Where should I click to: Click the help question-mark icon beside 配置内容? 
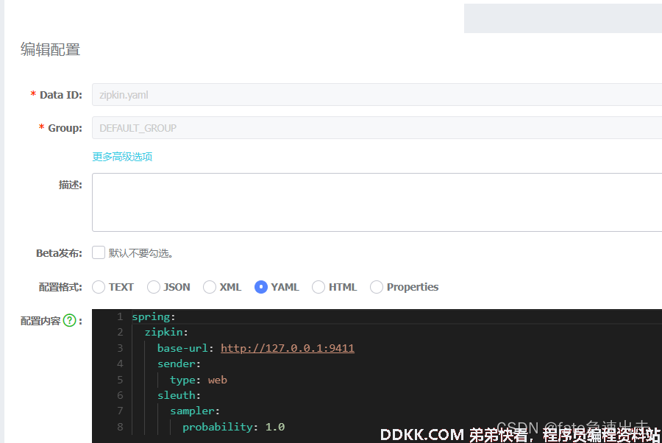[x=70, y=321]
